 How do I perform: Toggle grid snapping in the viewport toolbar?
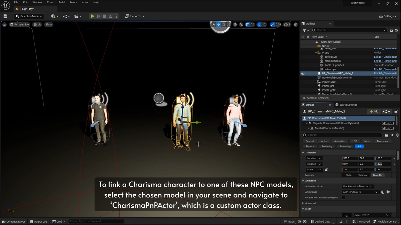click(x=248, y=25)
